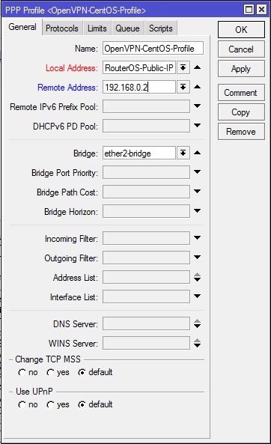The height and width of the screenshot is (444, 271).
Task: Apply the profile settings
Action: pyautogui.click(x=241, y=69)
